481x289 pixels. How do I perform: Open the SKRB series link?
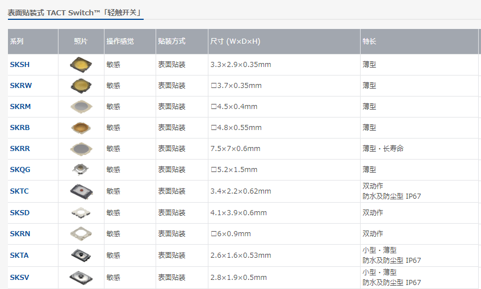pos(20,128)
